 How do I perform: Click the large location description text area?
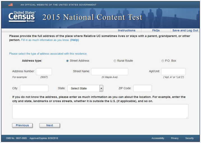[x=100, y=111]
